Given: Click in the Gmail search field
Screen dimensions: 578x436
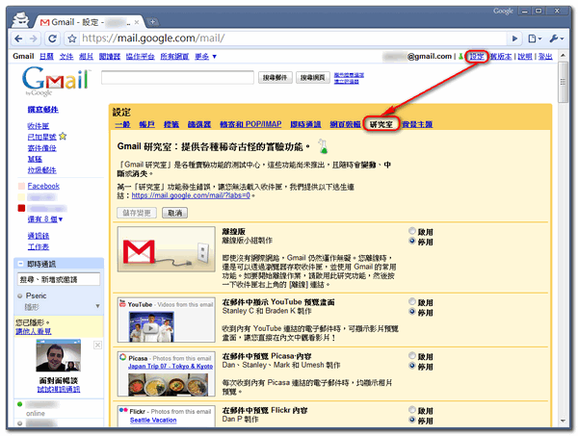Looking at the screenshot, I should pyautogui.click(x=177, y=78).
